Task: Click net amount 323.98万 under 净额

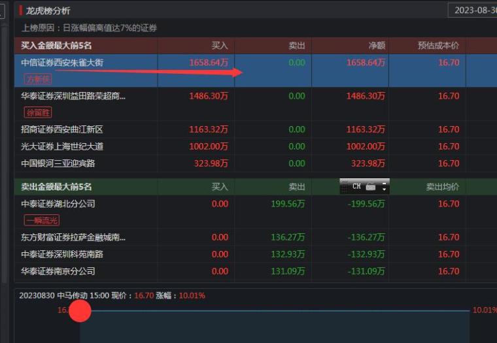Action: pos(368,163)
